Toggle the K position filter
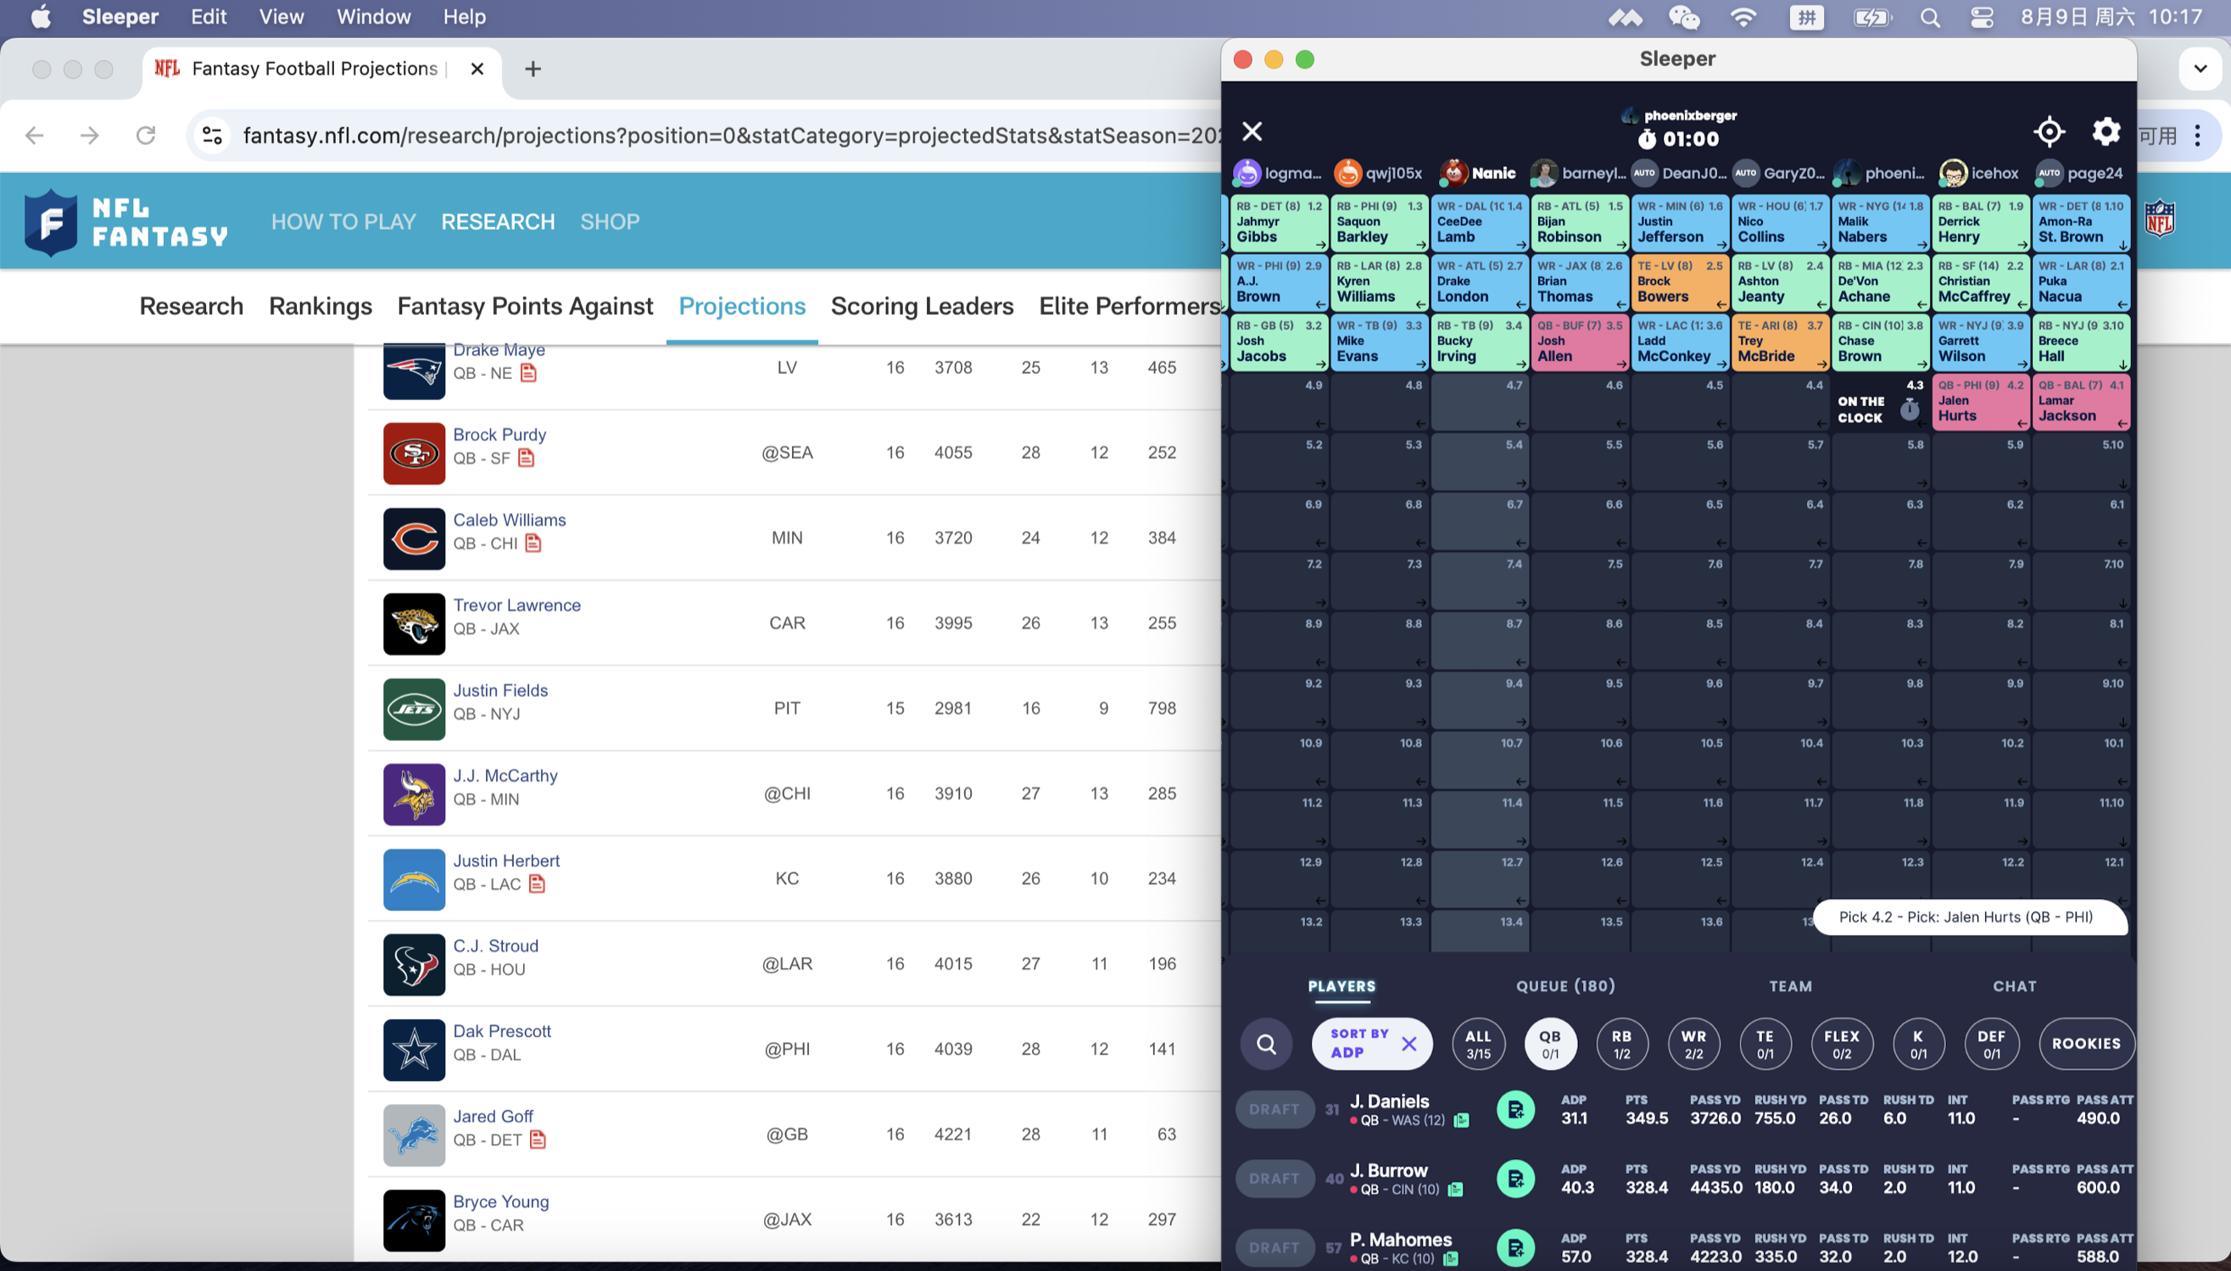2231x1271 pixels. pyautogui.click(x=1917, y=1043)
